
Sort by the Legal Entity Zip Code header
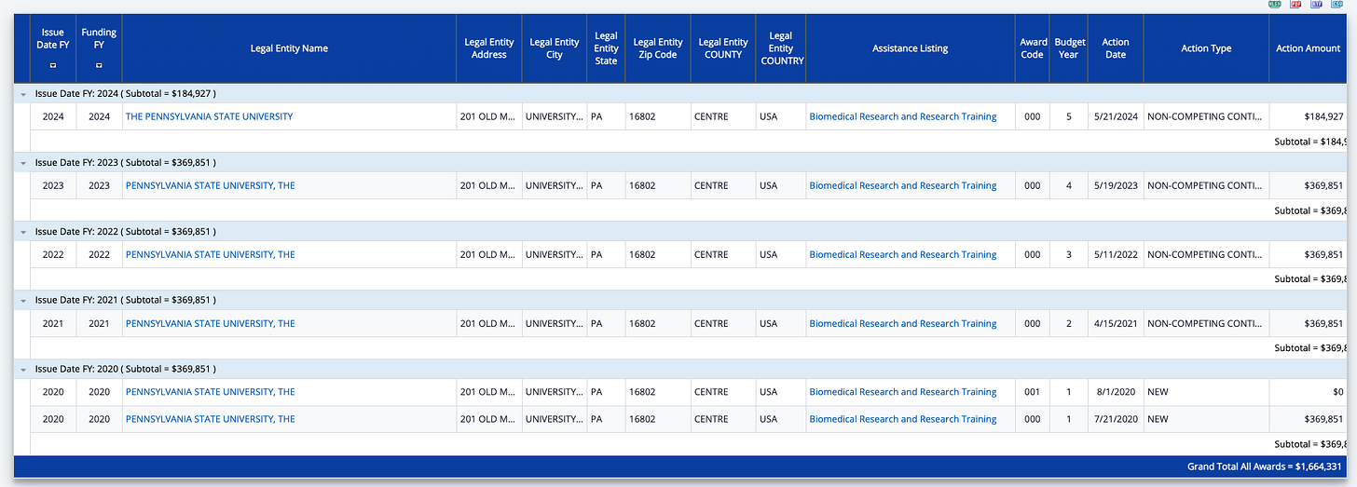[x=658, y=48]
